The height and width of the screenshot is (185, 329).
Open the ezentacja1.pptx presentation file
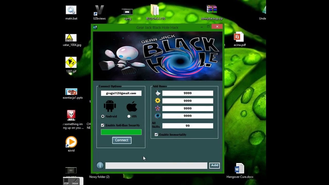pyautogui.click(x=73, y=94)
